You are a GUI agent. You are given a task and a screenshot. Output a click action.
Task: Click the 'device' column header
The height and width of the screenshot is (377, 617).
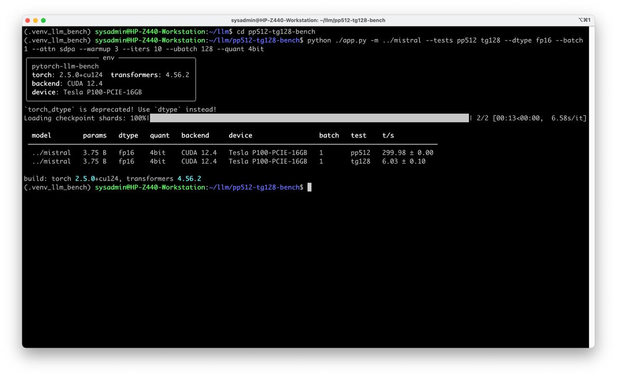pyautogui.click(x=241, y=136)
